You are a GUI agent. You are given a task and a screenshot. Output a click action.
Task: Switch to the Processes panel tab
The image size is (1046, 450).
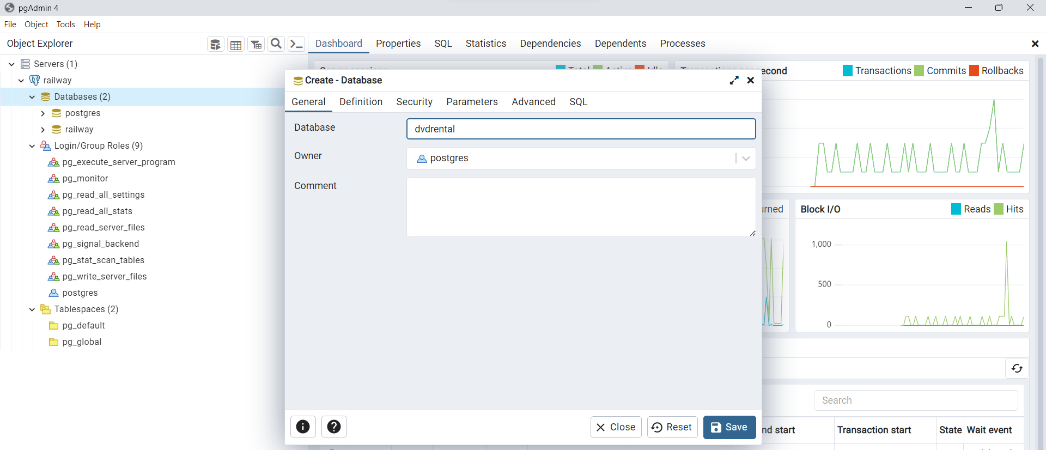[683, 44]
